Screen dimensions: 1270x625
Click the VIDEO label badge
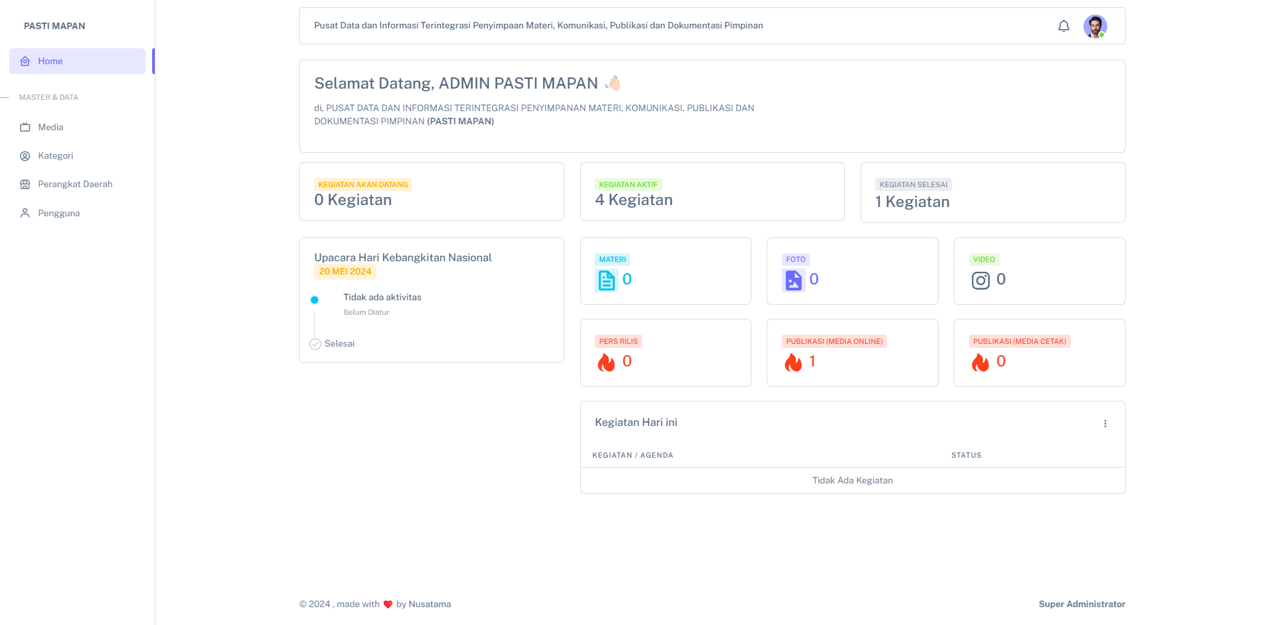point(984,259)
